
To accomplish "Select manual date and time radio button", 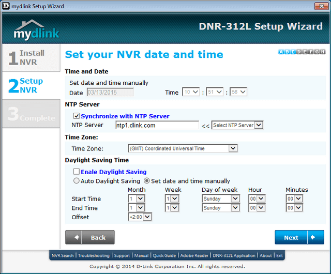I will tap(147, 181).
